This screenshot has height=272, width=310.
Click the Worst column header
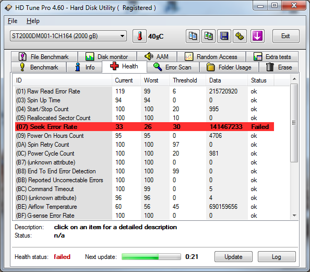point(155,80)
